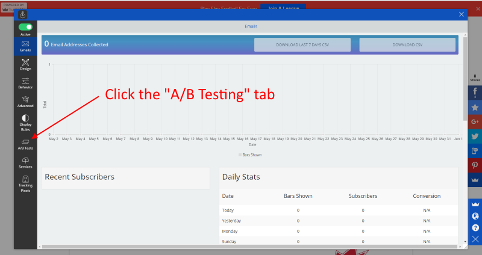Click the blue question mark help icon

[x=475, y=228]
